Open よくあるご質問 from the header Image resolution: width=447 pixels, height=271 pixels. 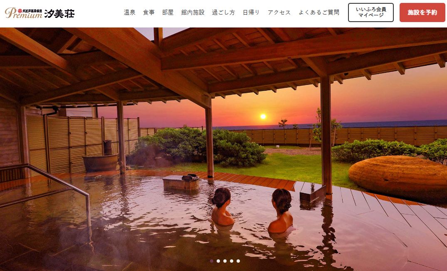coord(319,12)
